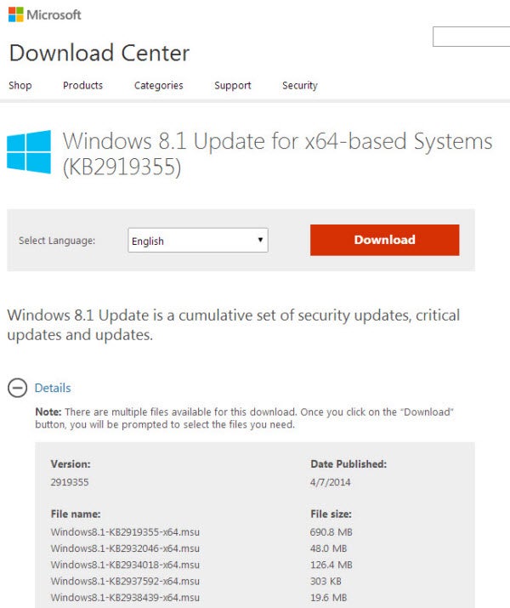Click file name Windows8.1-KB2919355-x64.msu

(x=125, y=532)
